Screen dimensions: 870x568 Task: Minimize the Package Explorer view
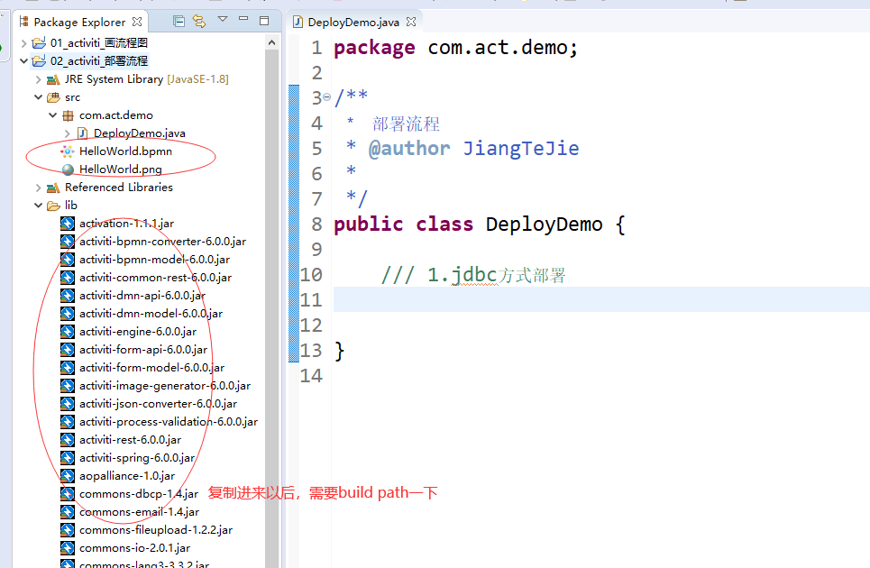(243, 20)
